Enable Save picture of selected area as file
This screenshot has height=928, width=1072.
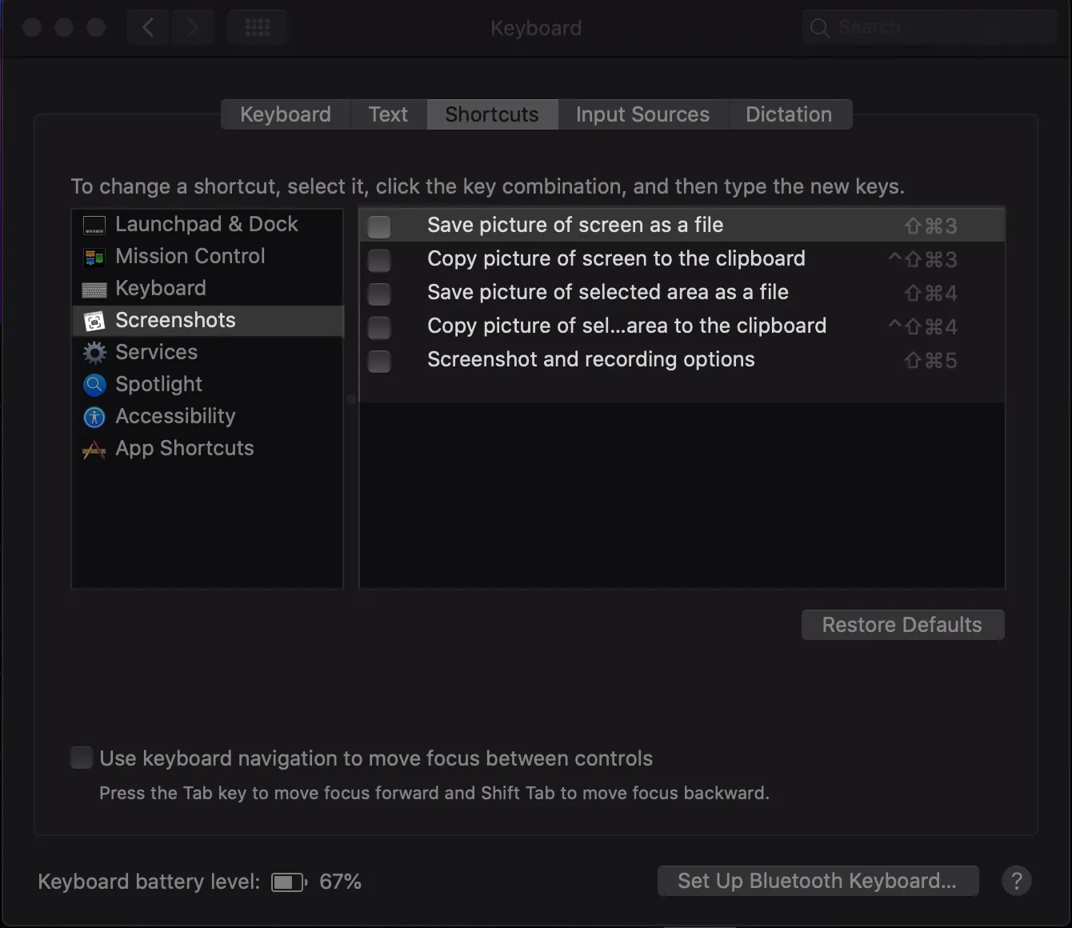tap(379, 294)
